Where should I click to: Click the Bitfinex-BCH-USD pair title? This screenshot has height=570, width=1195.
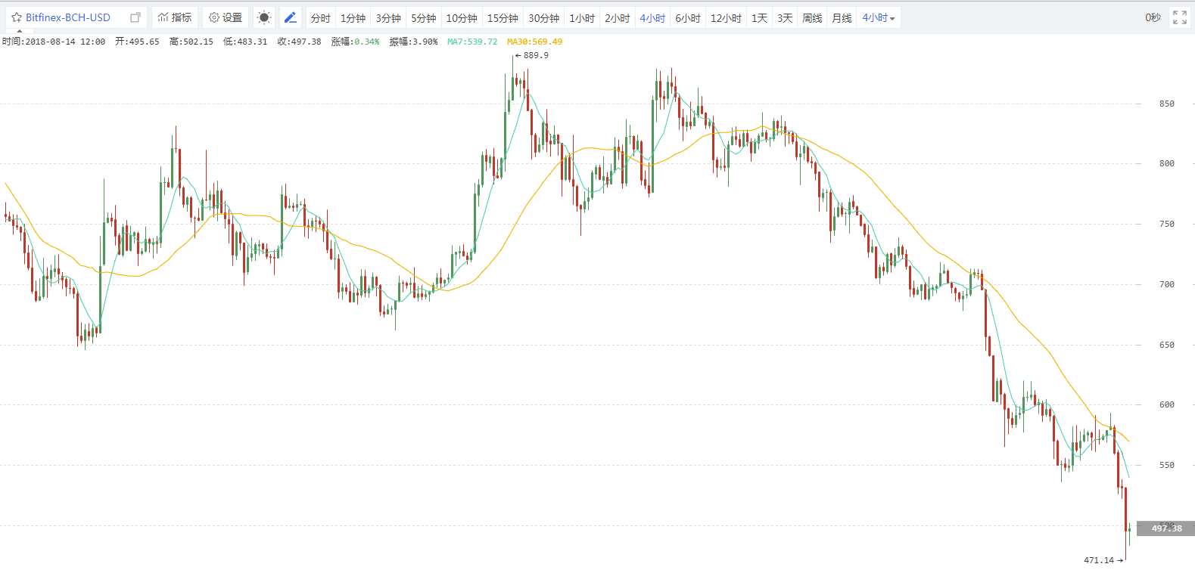coord(67,17)
